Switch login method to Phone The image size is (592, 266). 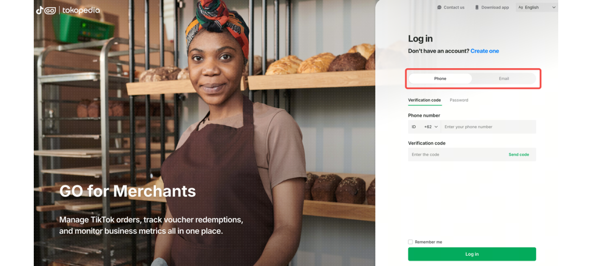(x=440, y=79)
